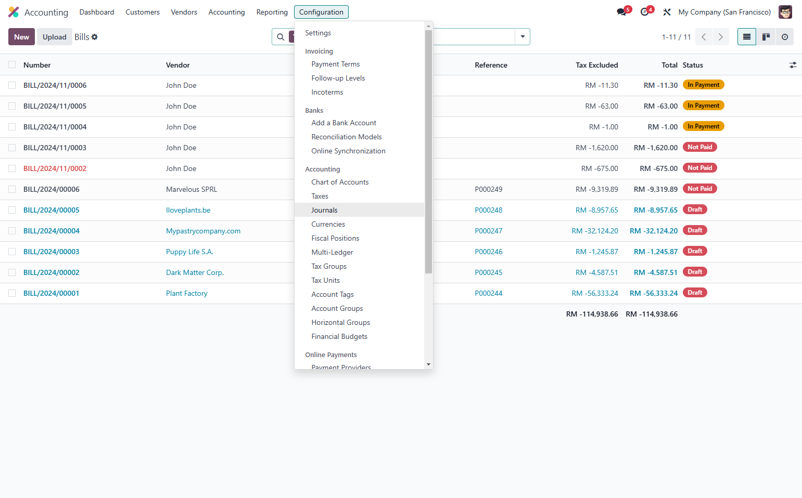Open optional columns adjust icon

[x=793, y=65]
